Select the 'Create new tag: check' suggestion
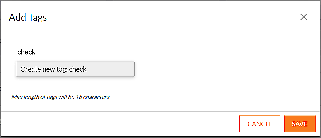The image size is (321, 138). coord(75,69)
